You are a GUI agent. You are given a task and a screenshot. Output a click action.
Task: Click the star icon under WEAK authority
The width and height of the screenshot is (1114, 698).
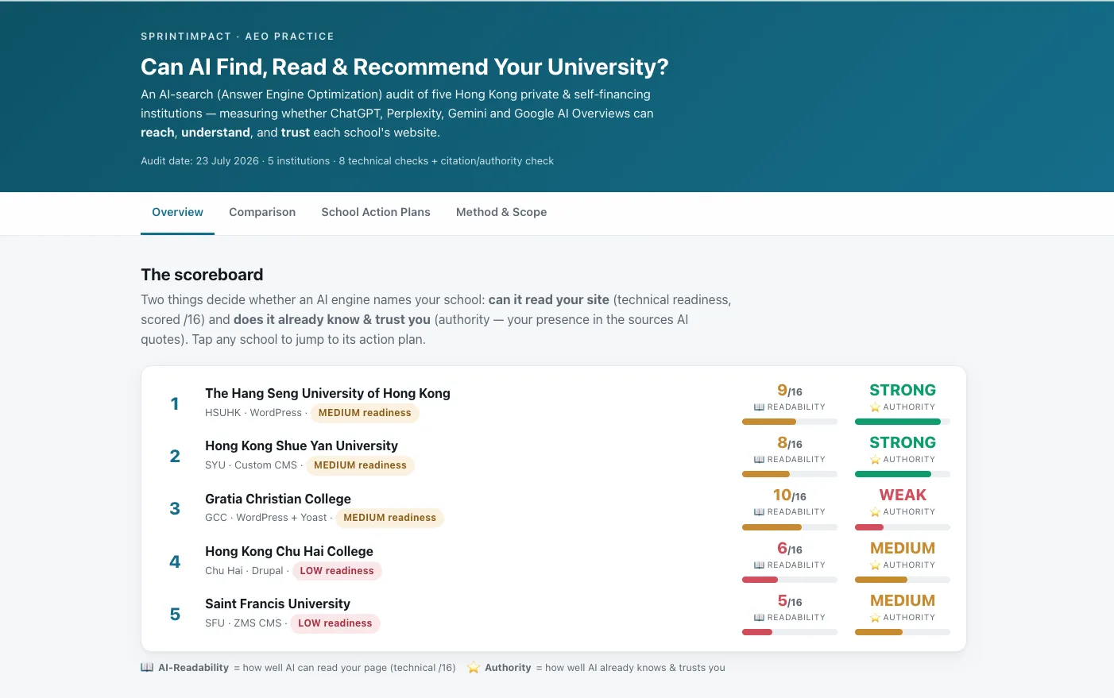pyautogui.click(x=875, y=512)
